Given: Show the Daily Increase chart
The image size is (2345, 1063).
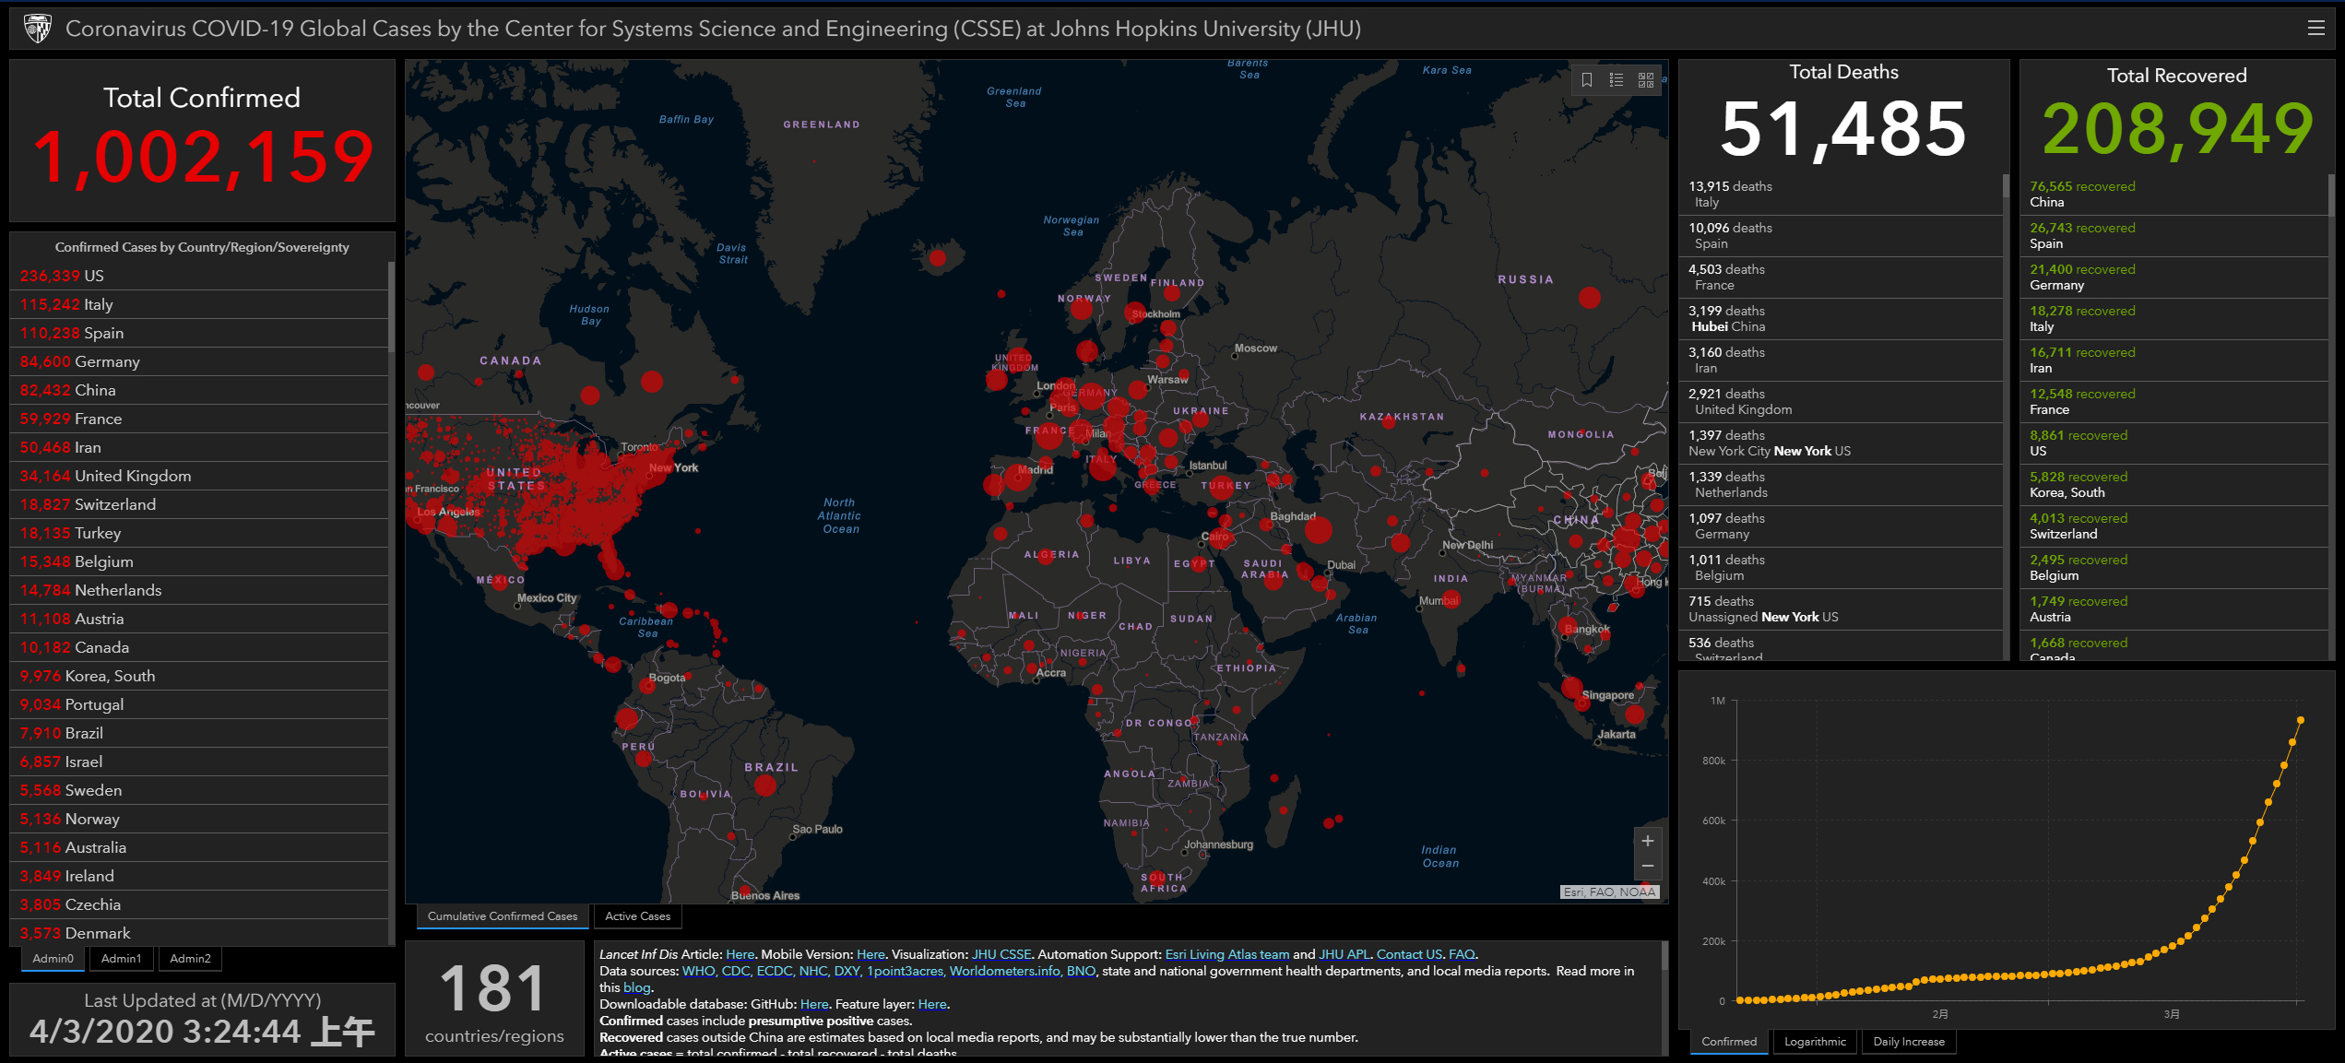Looking at the screenshot, I should pyautogui.click(x=1908, y=1042).
